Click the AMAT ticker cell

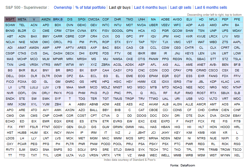pos(22,48)
